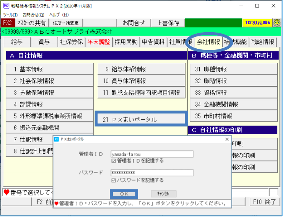The image size is (285, 217).
Task: Click the F2 function key button
Action: point(42,202)
